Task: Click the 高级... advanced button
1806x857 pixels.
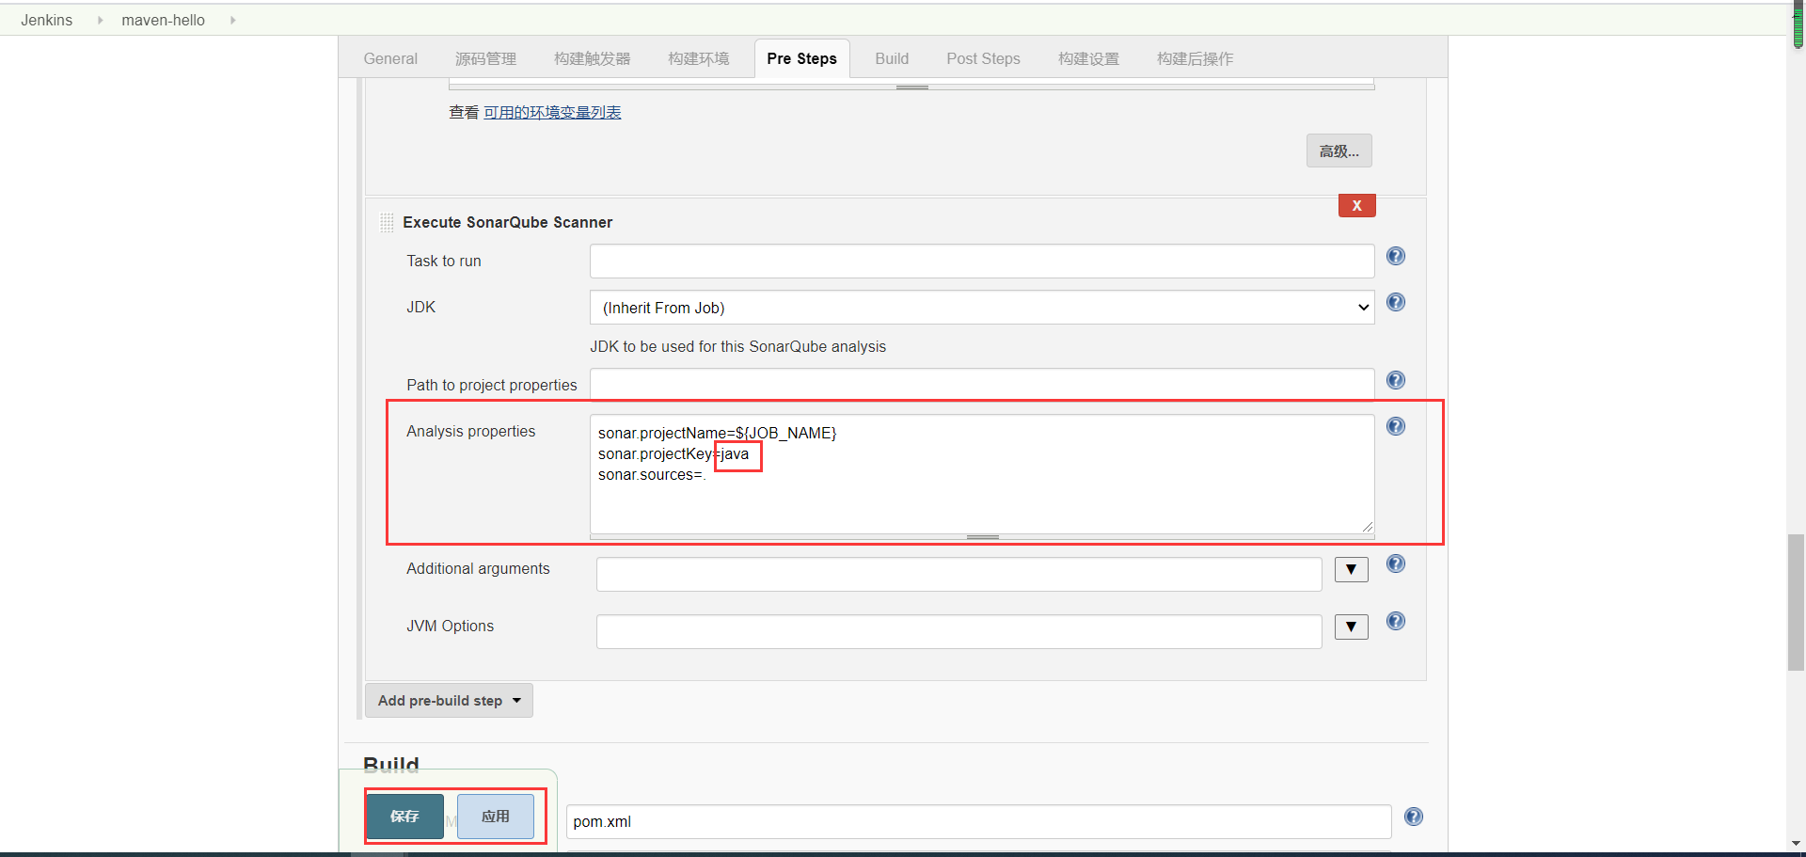Action: tap(1339, 151)
